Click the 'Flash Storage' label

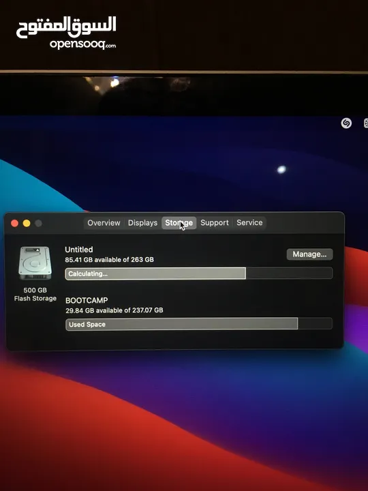pyautogui.click(x=35, y=299)
